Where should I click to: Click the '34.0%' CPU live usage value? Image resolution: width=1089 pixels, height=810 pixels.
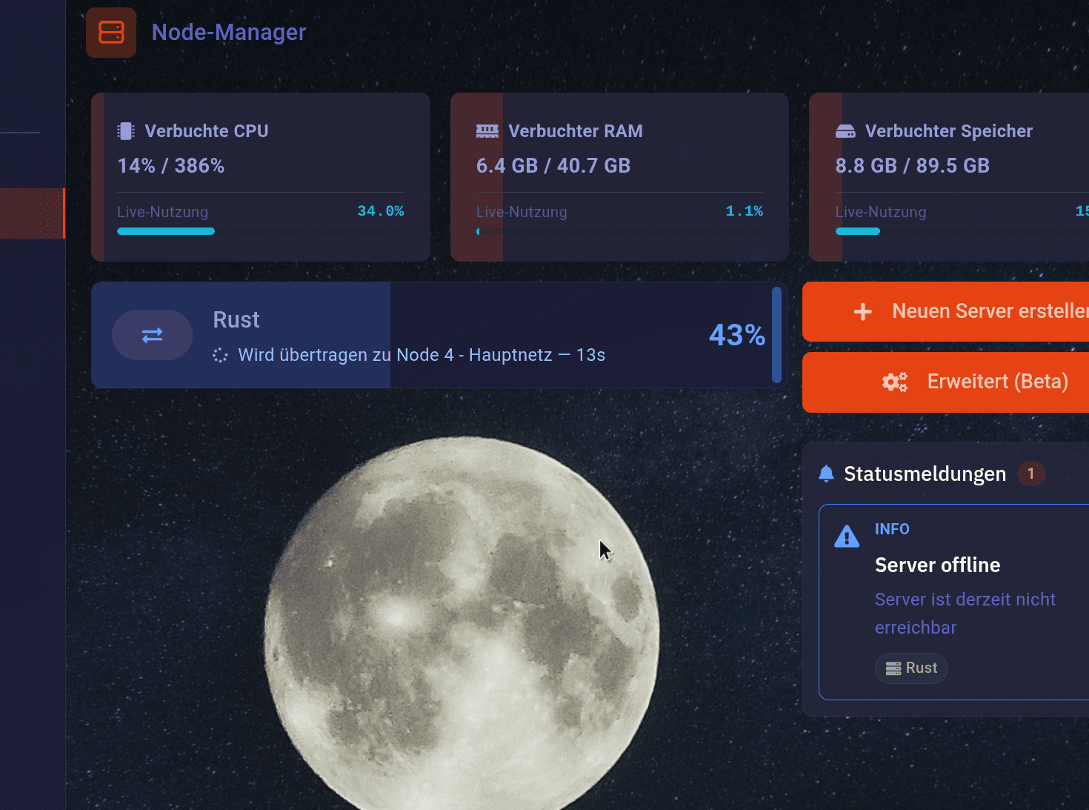point(381,211)
